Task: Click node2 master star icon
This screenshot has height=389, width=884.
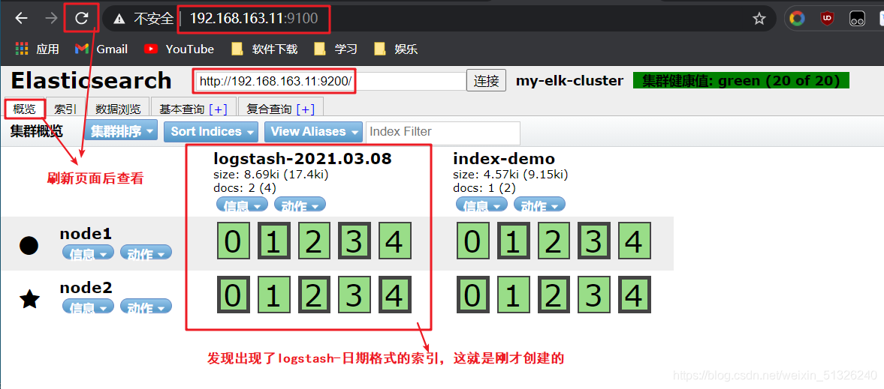Action: click(29, 299)
